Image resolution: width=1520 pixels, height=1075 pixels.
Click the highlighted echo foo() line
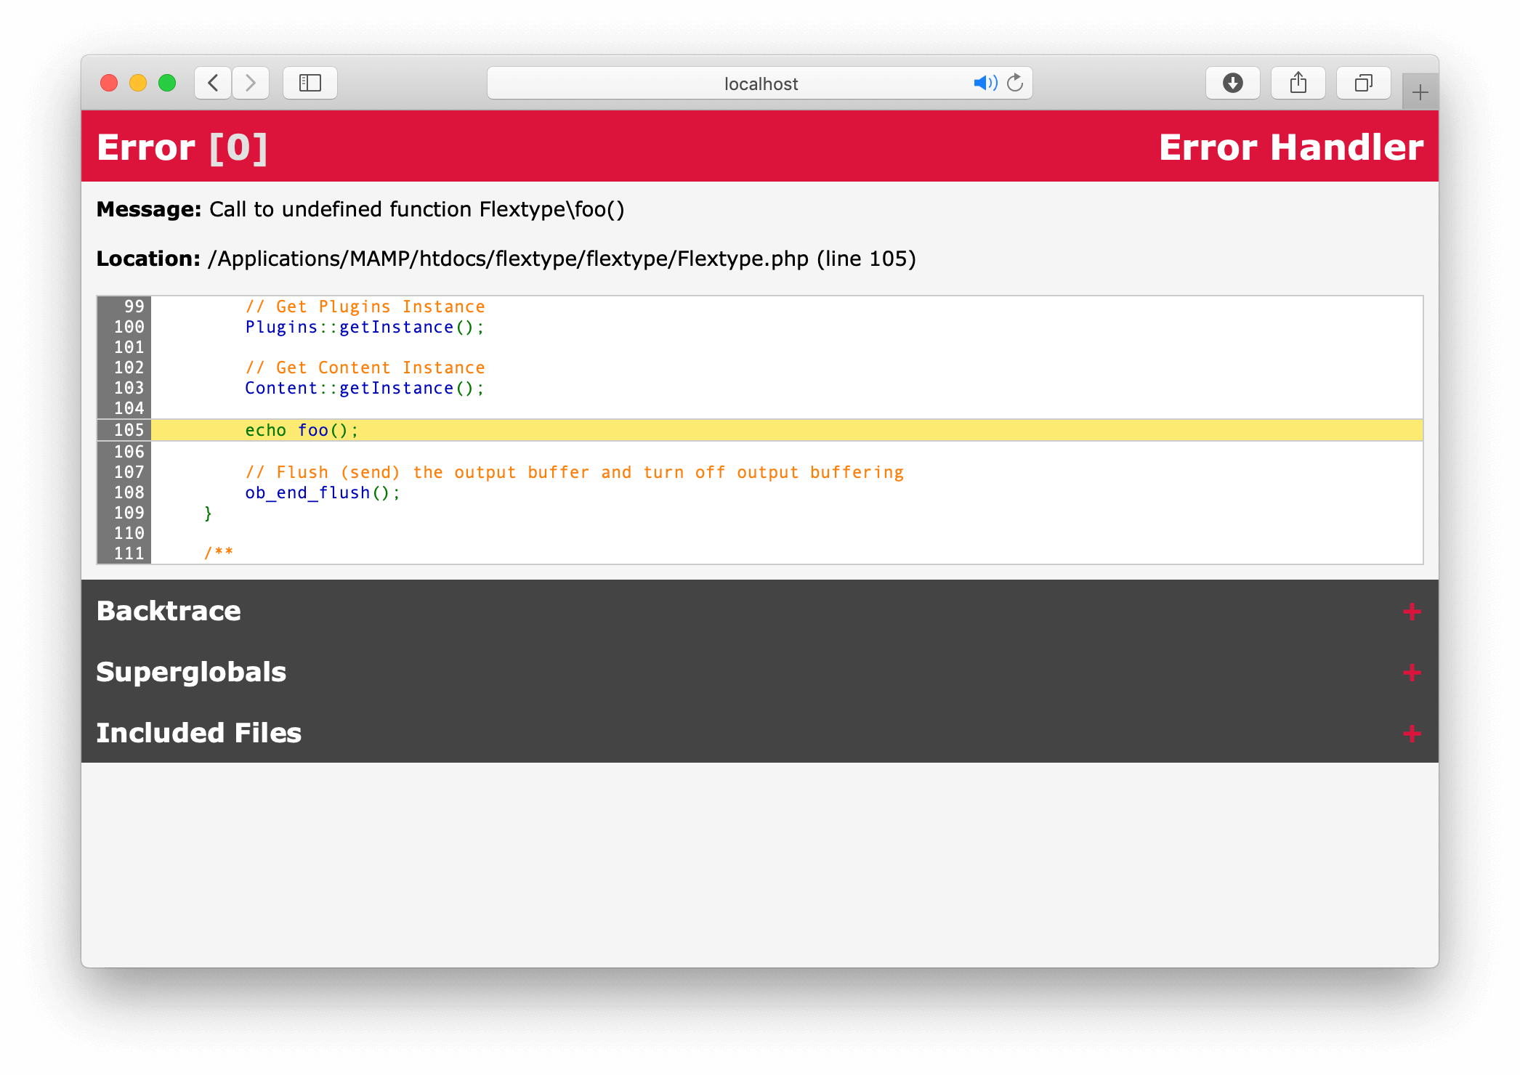302,430
